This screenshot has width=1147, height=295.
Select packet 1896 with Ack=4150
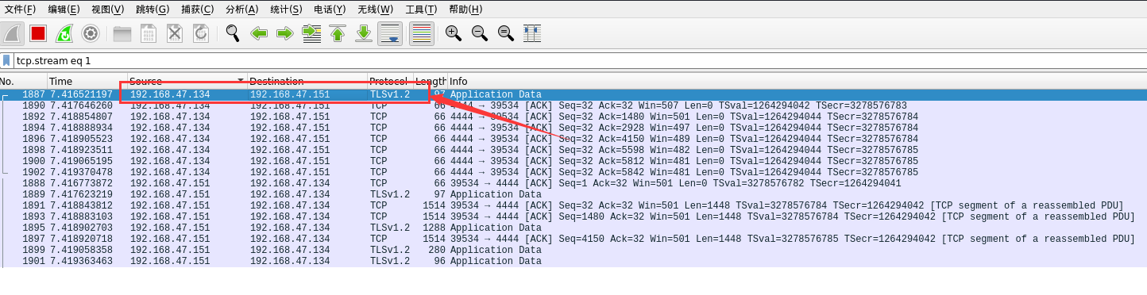[573, 139]
